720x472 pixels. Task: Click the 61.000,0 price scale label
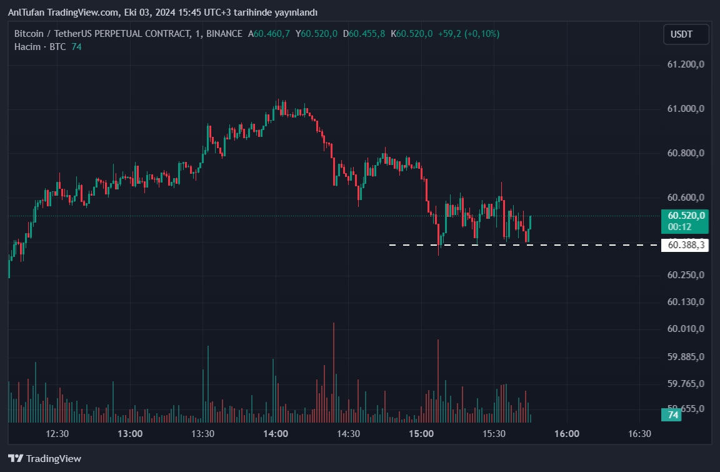point(686,109)
